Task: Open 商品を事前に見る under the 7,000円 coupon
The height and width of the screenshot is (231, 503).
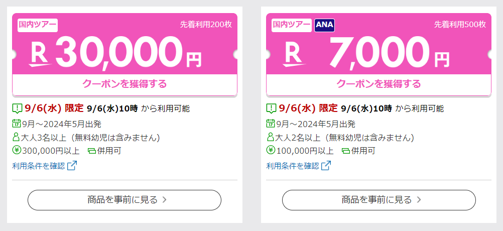Action: coord(379,200)
